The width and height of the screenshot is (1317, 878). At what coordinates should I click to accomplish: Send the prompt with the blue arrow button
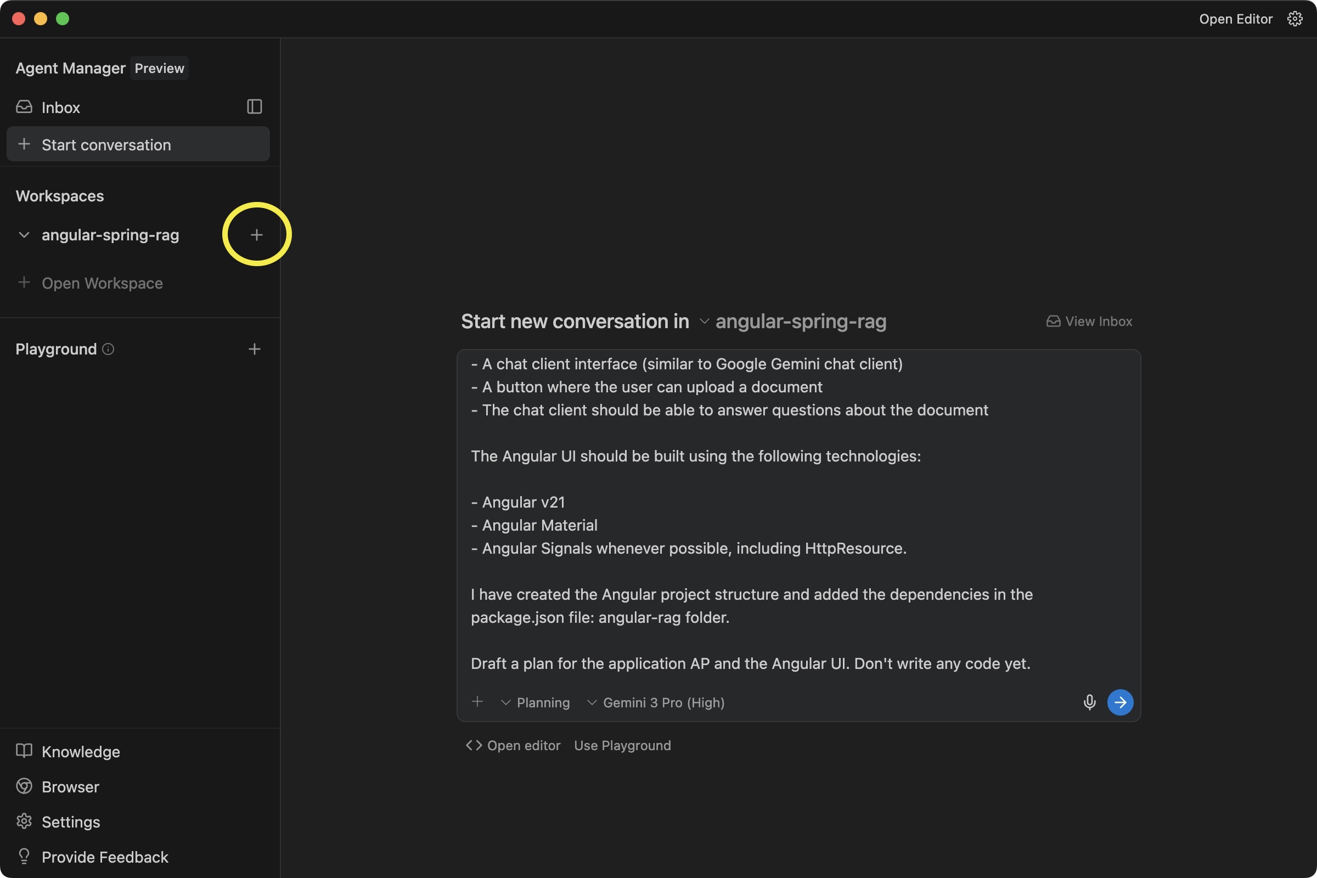tap(1121, 702)
